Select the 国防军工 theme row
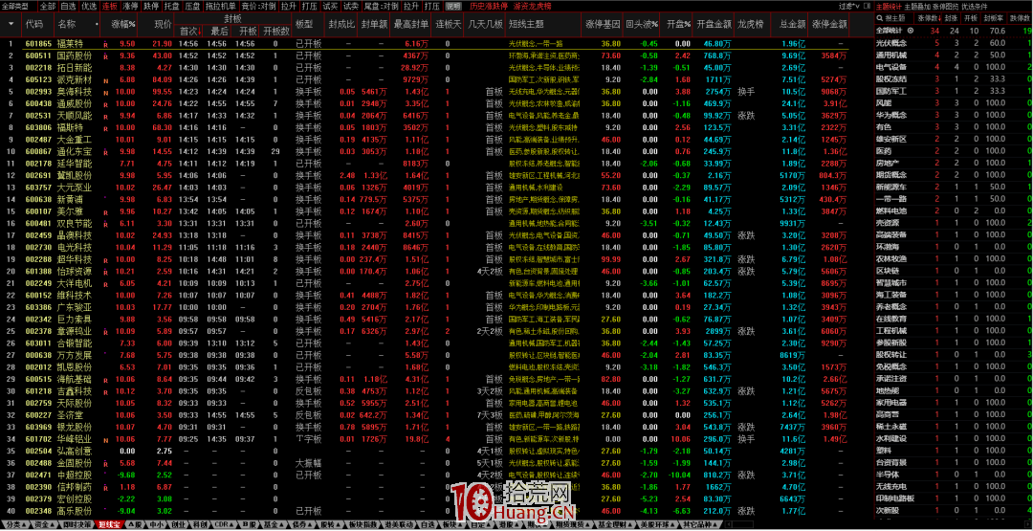Image resolution: width=1033 pixels, height=531 pixels. click(954, 91)
